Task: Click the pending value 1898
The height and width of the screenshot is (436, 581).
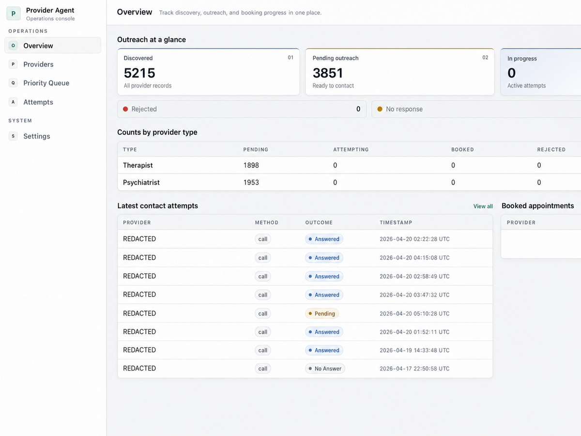Action: pos(251,165)
